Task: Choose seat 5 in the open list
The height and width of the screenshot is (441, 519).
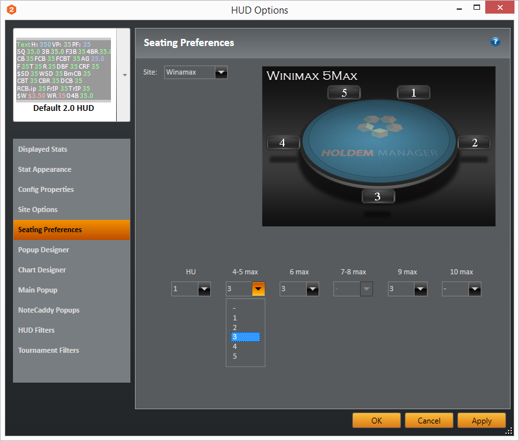Action: point(245,356)
